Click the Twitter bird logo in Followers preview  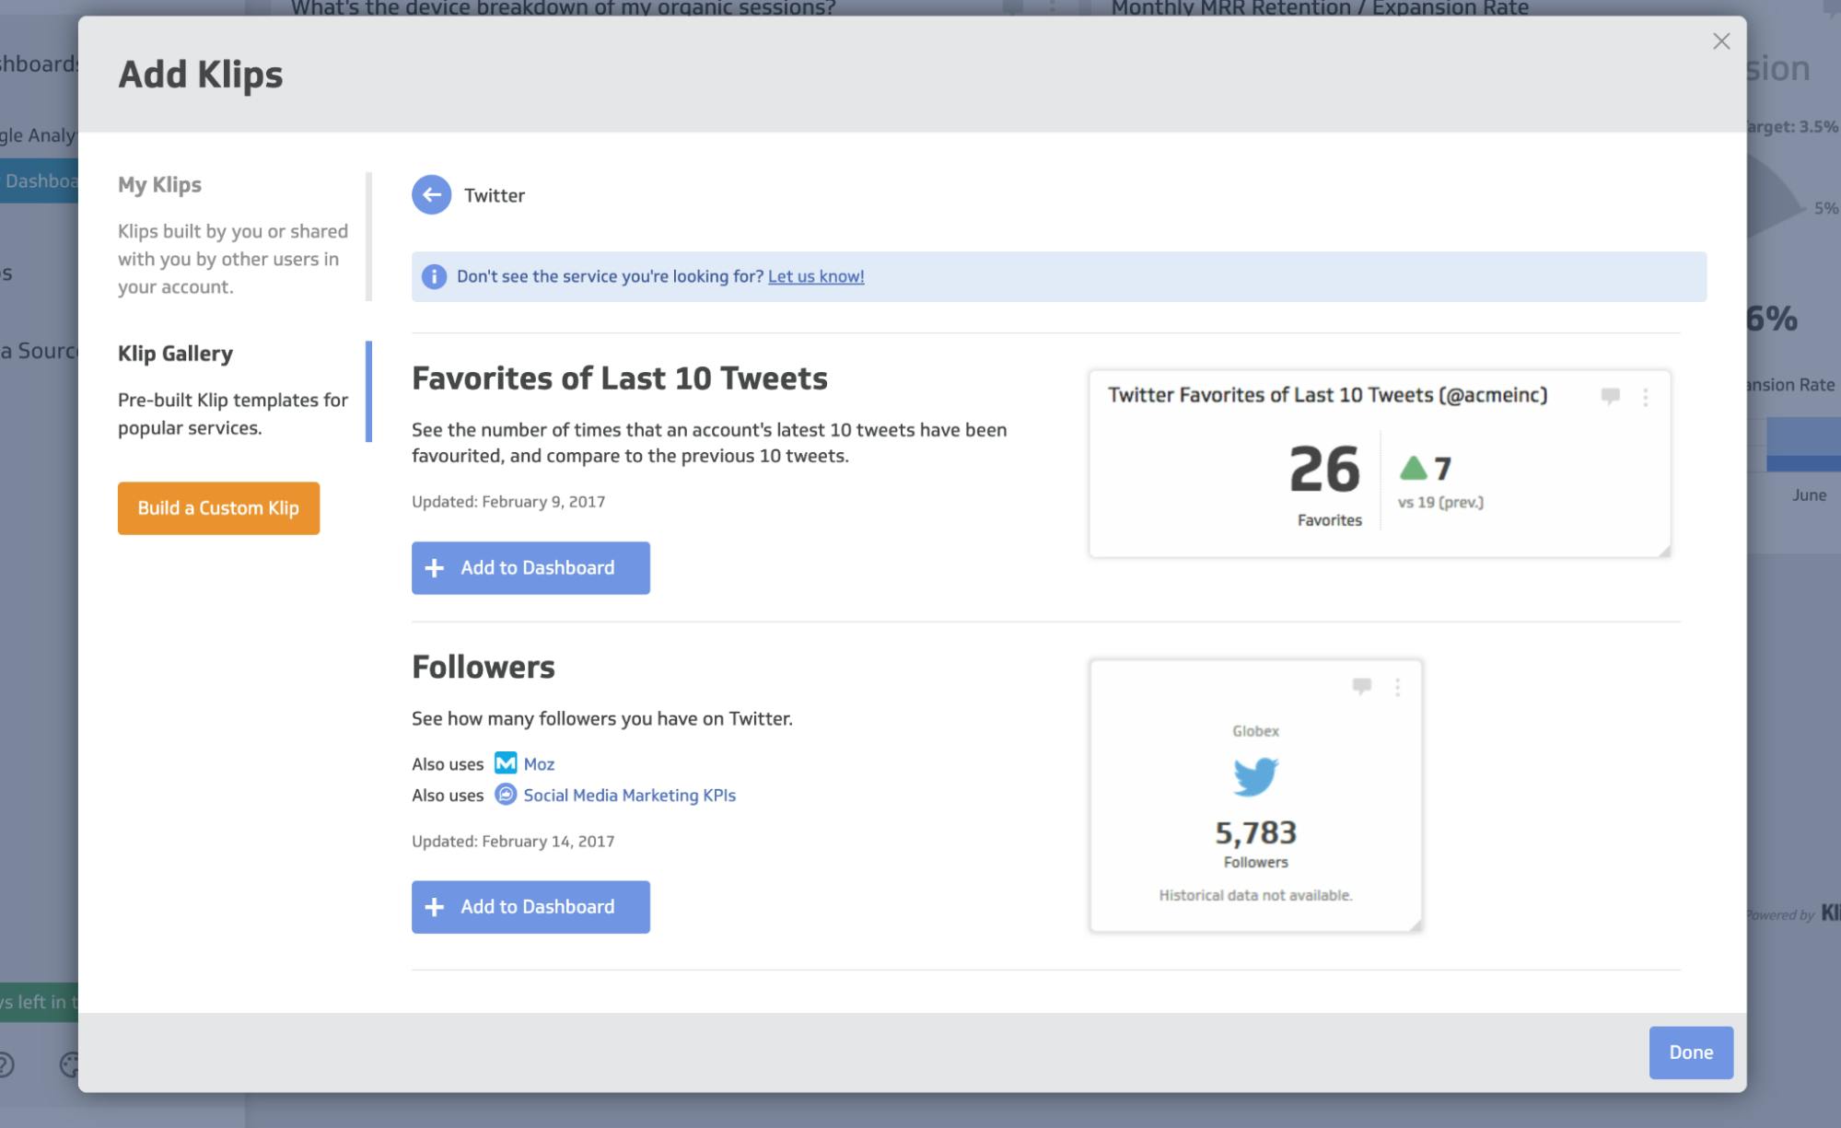[1256, 776]
